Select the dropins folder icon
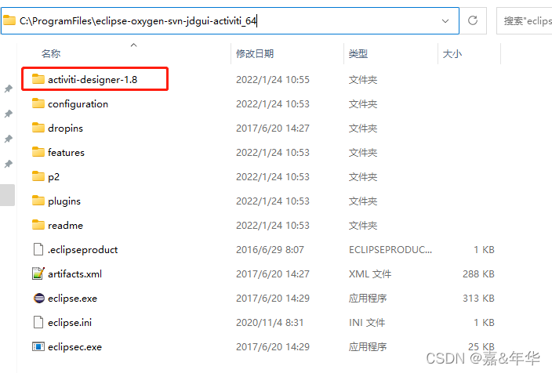Image resolution: width=552 pixels, height=373 pixels. pos(38,128)
